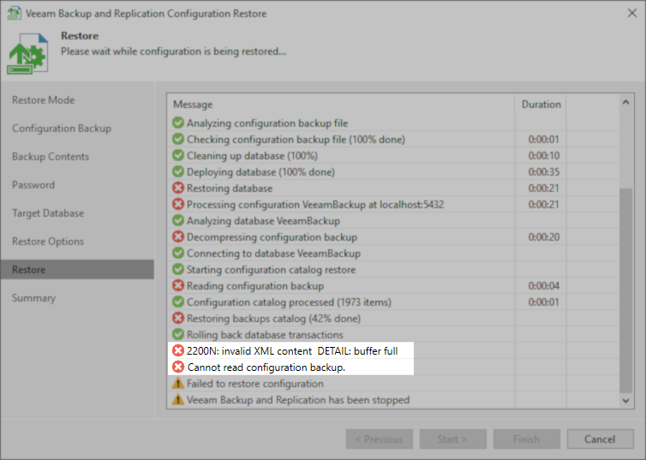The width and height of the screenshot is (646, 460).
Task: Select 'Cannot read configuration backup.' message
Action: point(266,367)
